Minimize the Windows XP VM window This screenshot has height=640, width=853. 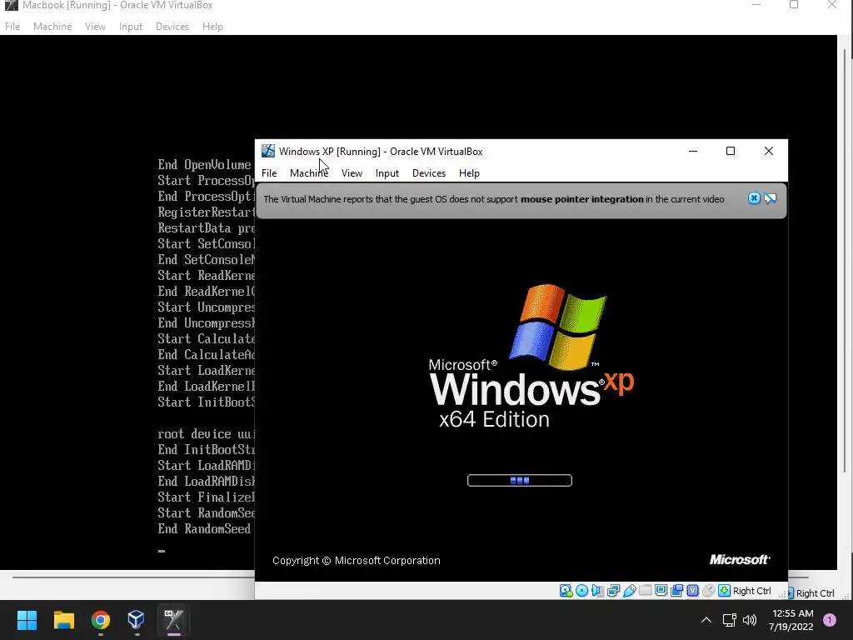click(x=693, y=152)
